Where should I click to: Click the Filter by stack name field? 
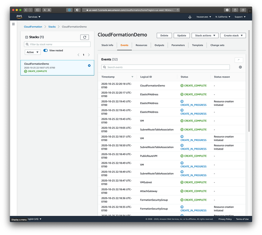point(57,44)
